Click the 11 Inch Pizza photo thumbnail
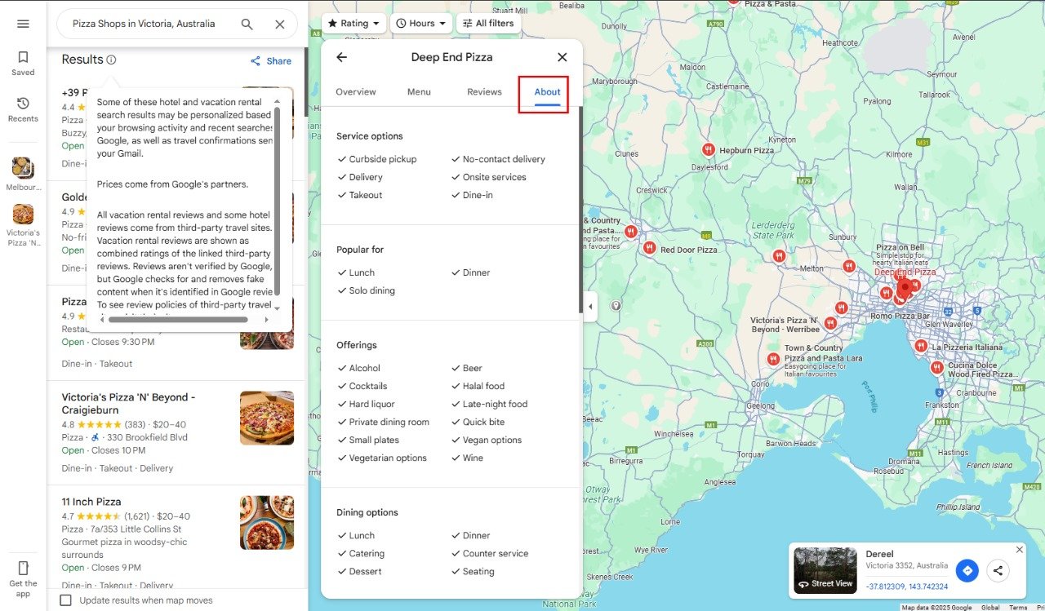Screen dimensions: 1045x611 267,522
